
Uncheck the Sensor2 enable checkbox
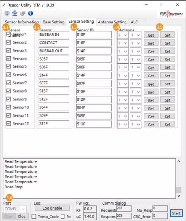[x=9, y=42]
